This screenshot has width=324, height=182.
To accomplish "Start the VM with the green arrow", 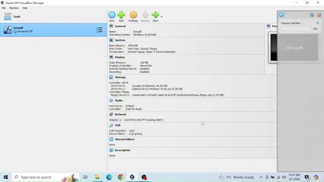I will [155, 15].
